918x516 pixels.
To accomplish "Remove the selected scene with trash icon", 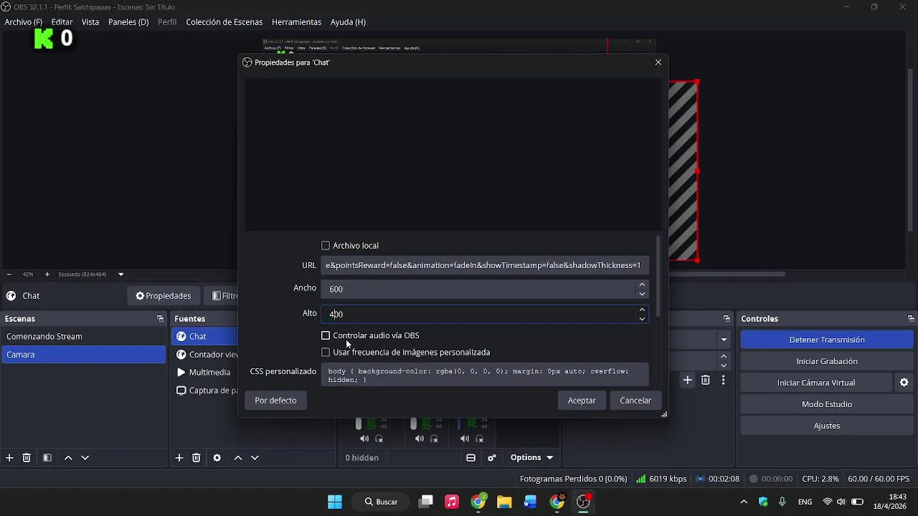I will point(27,458).
